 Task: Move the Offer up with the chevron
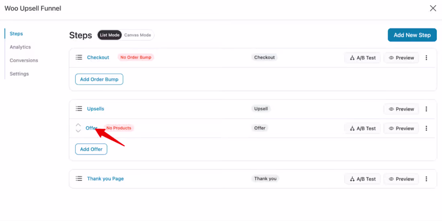[78, 125]
